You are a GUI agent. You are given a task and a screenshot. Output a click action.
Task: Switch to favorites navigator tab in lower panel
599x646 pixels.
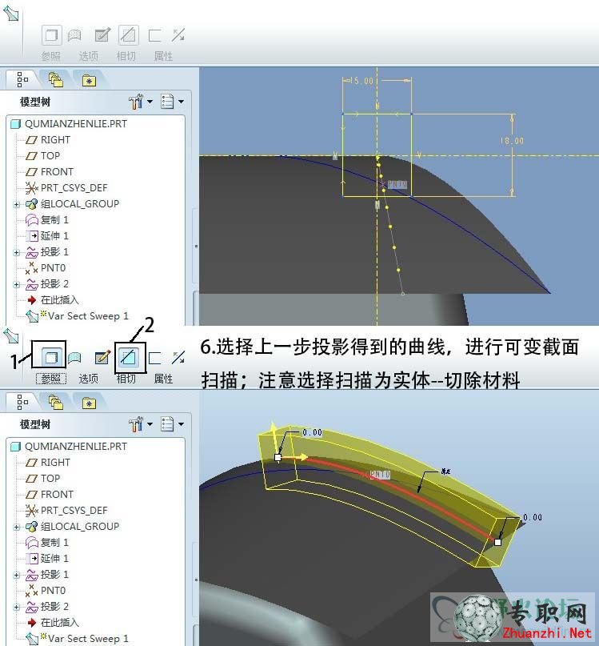(89, 403)
